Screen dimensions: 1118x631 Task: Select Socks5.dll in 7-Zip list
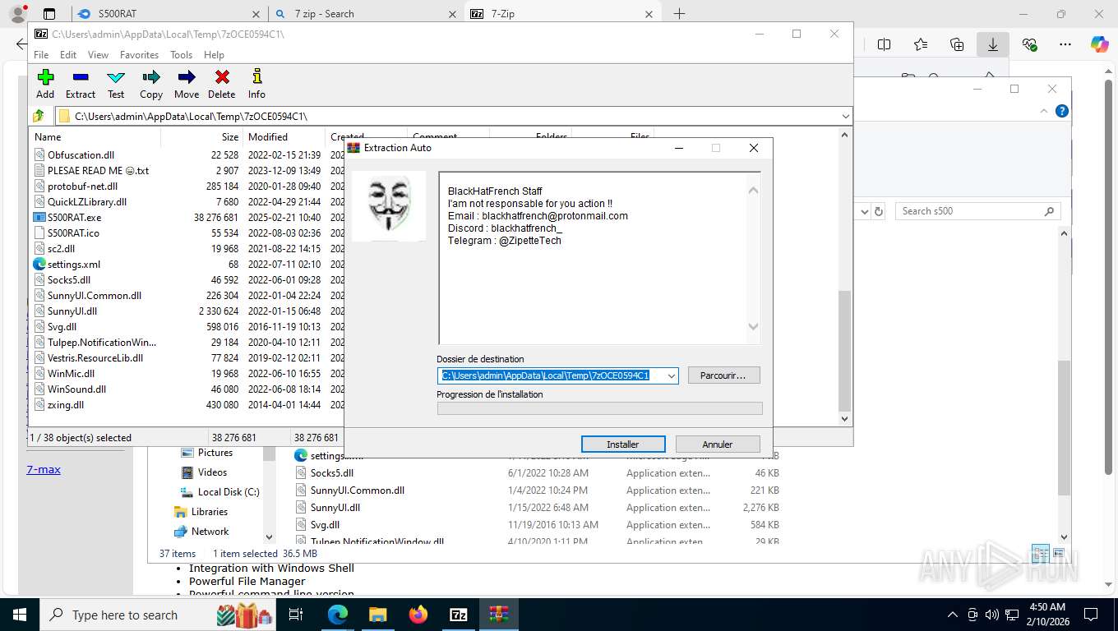coord(69,279)
